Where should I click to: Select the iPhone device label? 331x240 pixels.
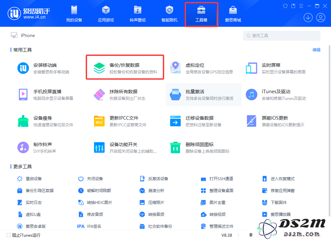(x=28, y=35)
